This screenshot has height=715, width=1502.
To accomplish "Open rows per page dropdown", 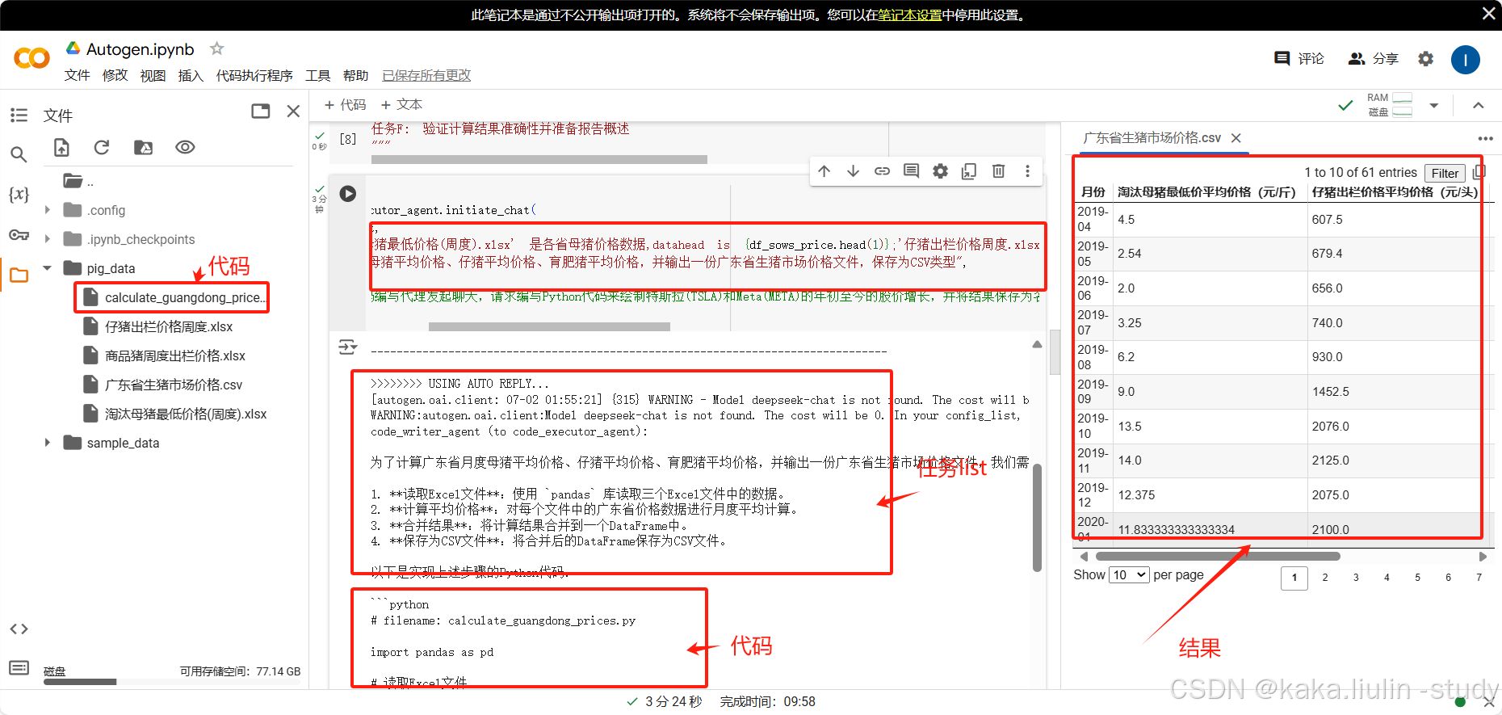I will click(1129, 574).
